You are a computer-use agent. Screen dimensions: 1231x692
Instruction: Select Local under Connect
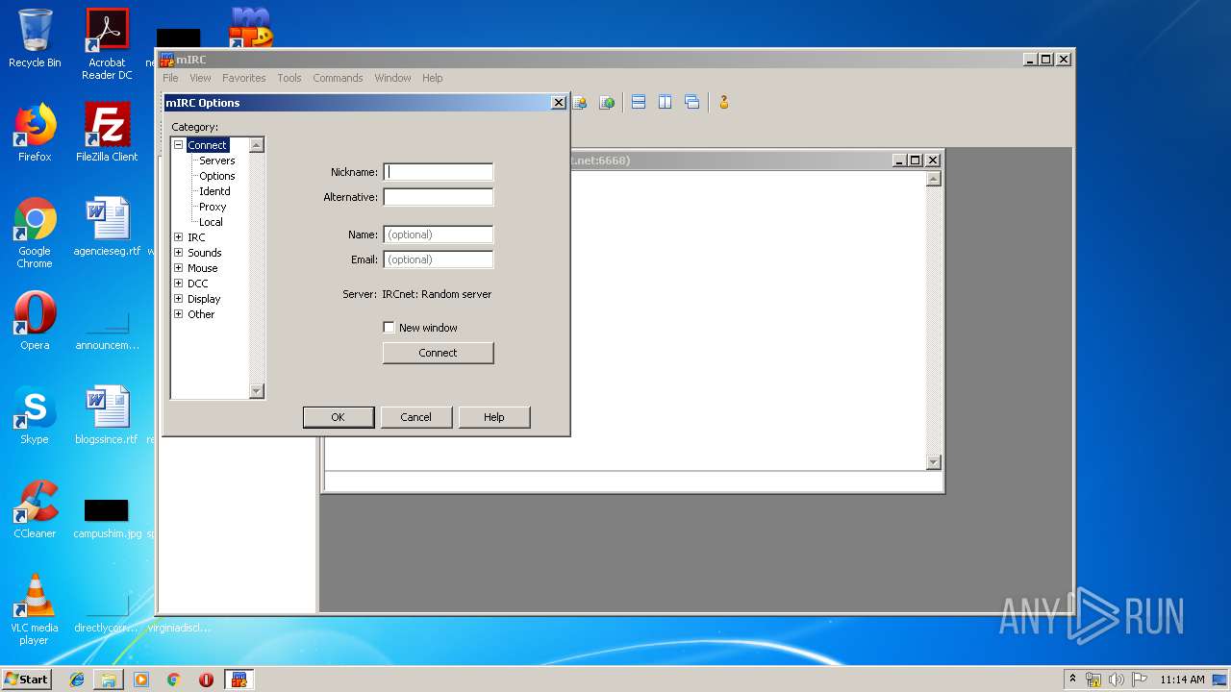coord(211,222)
